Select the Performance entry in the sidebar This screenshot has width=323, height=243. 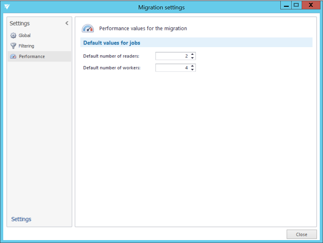coord(32,56)
